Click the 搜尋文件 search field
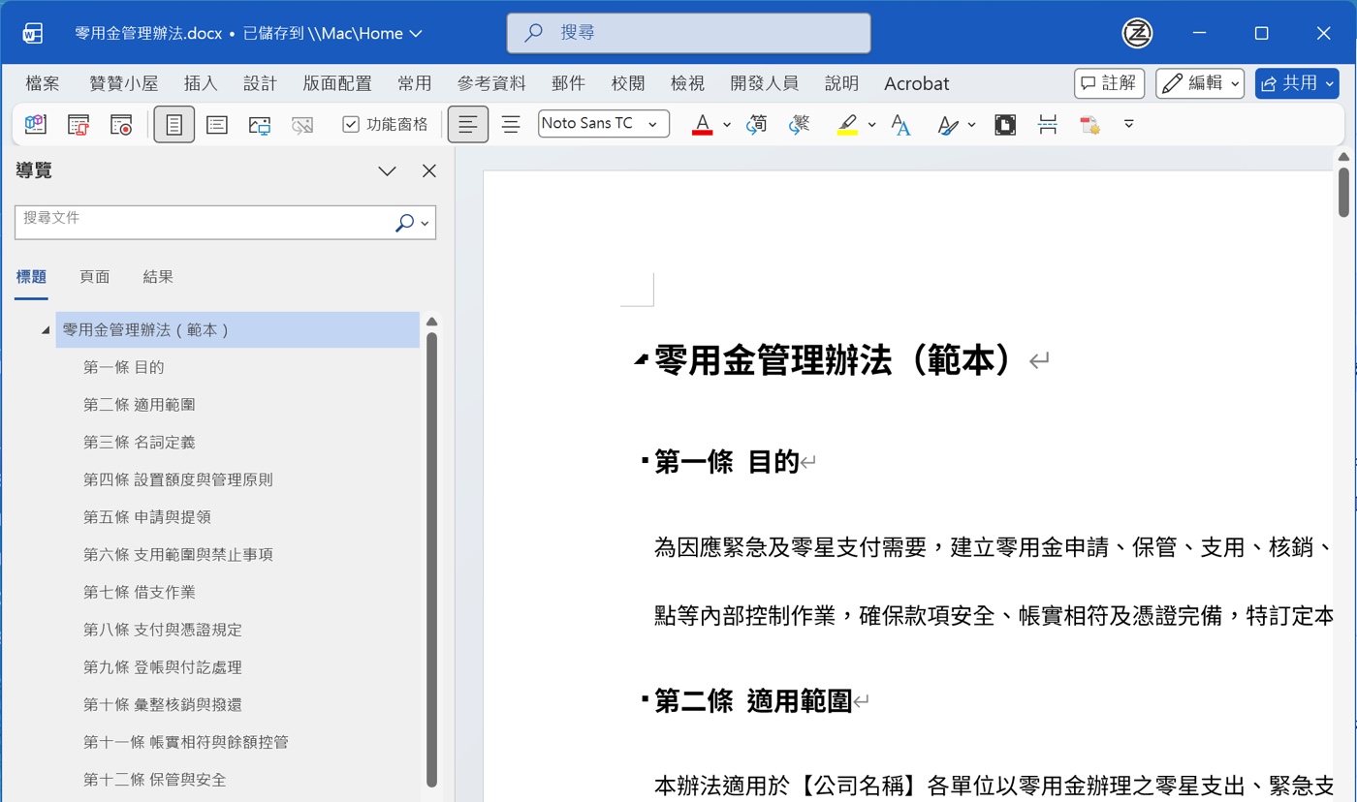 pos(204,222)
